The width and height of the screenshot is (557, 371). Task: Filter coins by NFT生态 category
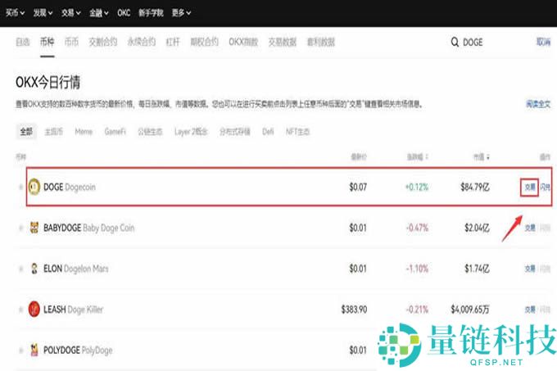point(297,132)
